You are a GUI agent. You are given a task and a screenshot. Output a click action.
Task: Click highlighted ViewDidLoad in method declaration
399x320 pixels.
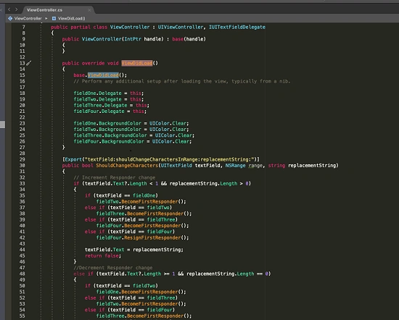pos(137,63)
